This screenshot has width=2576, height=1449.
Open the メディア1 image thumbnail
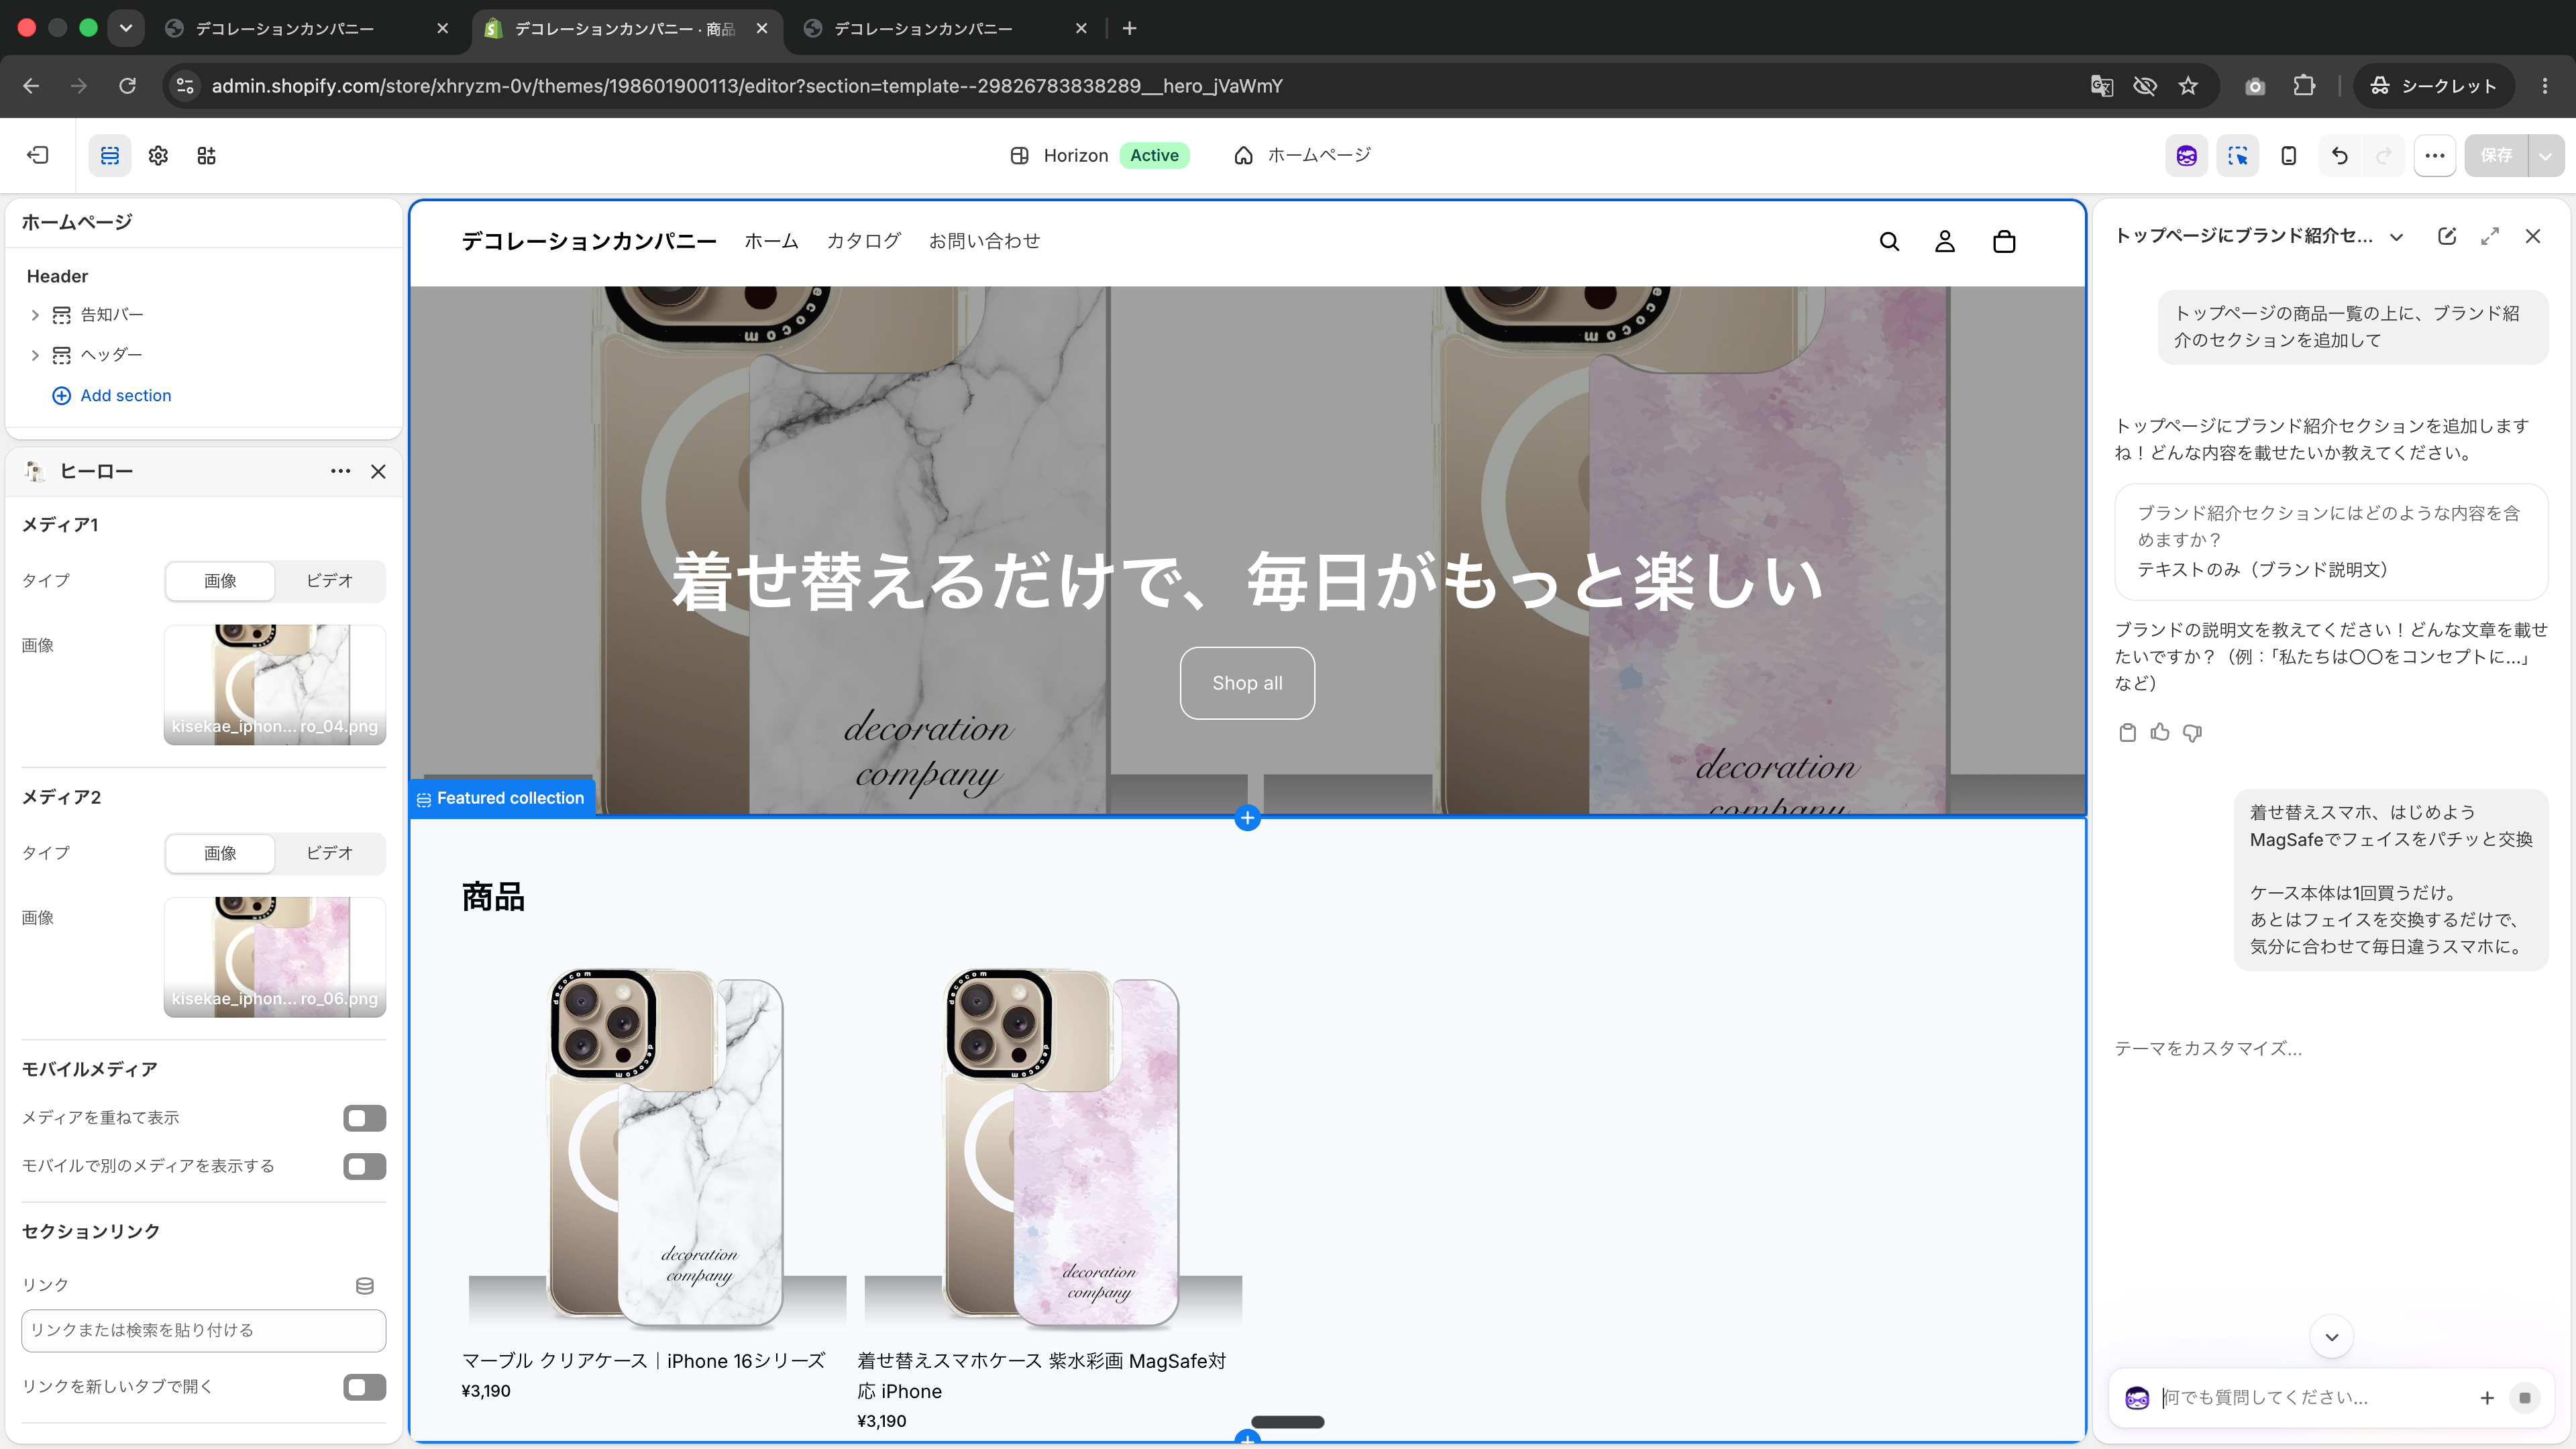[x=275, y=685]
